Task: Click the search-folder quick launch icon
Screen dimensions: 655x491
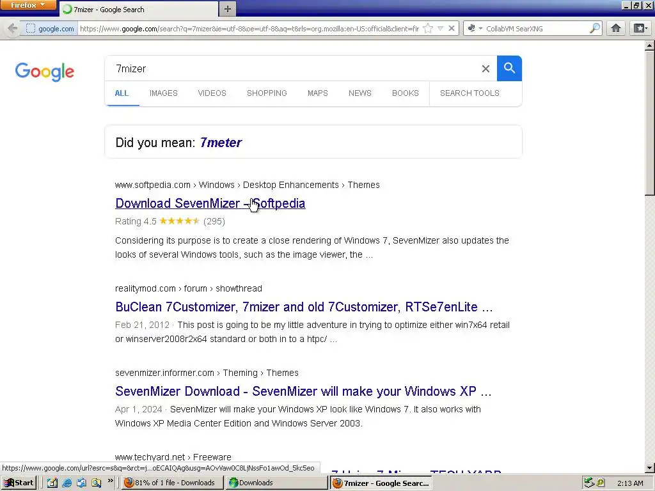Action: pyautogui.click(x=96, y=483)
